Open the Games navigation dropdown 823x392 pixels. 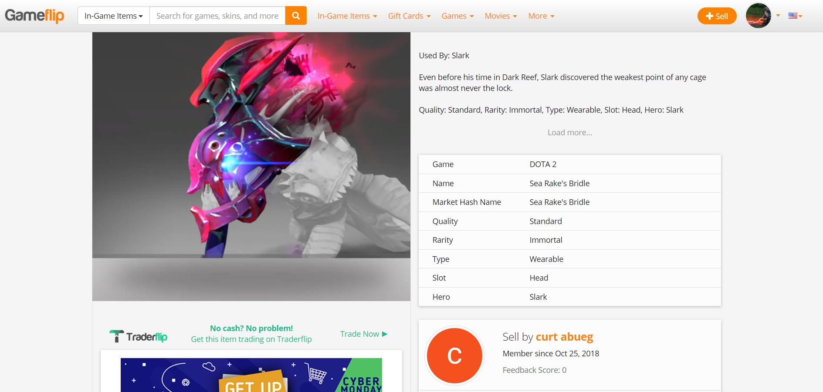[457, 16]
